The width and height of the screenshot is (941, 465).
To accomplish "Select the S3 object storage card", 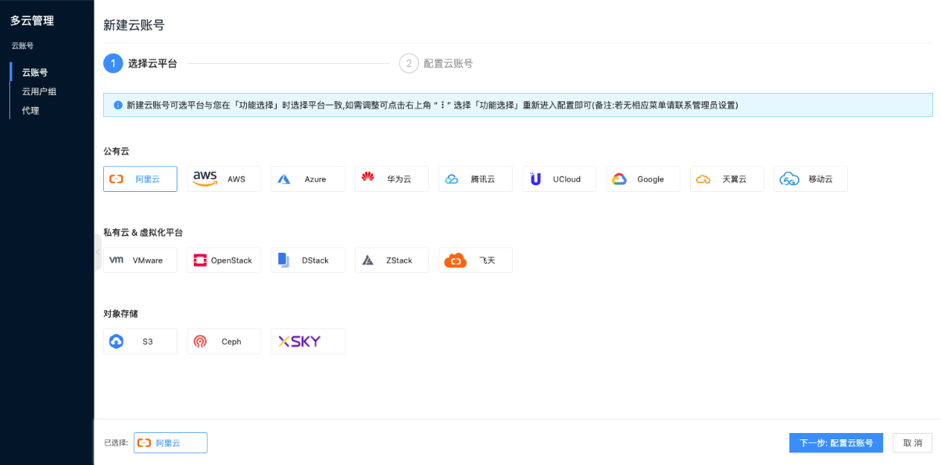I will pyautogui.click(x=140, y=341).
